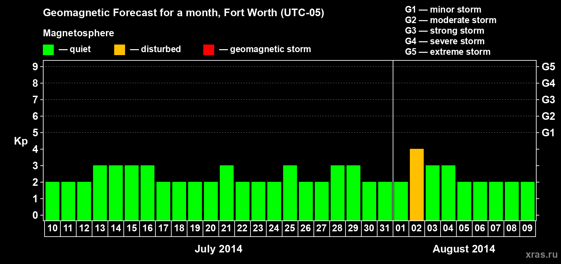
Task: Click the orange bar for August 02
Action: click(x=417, y=185)
